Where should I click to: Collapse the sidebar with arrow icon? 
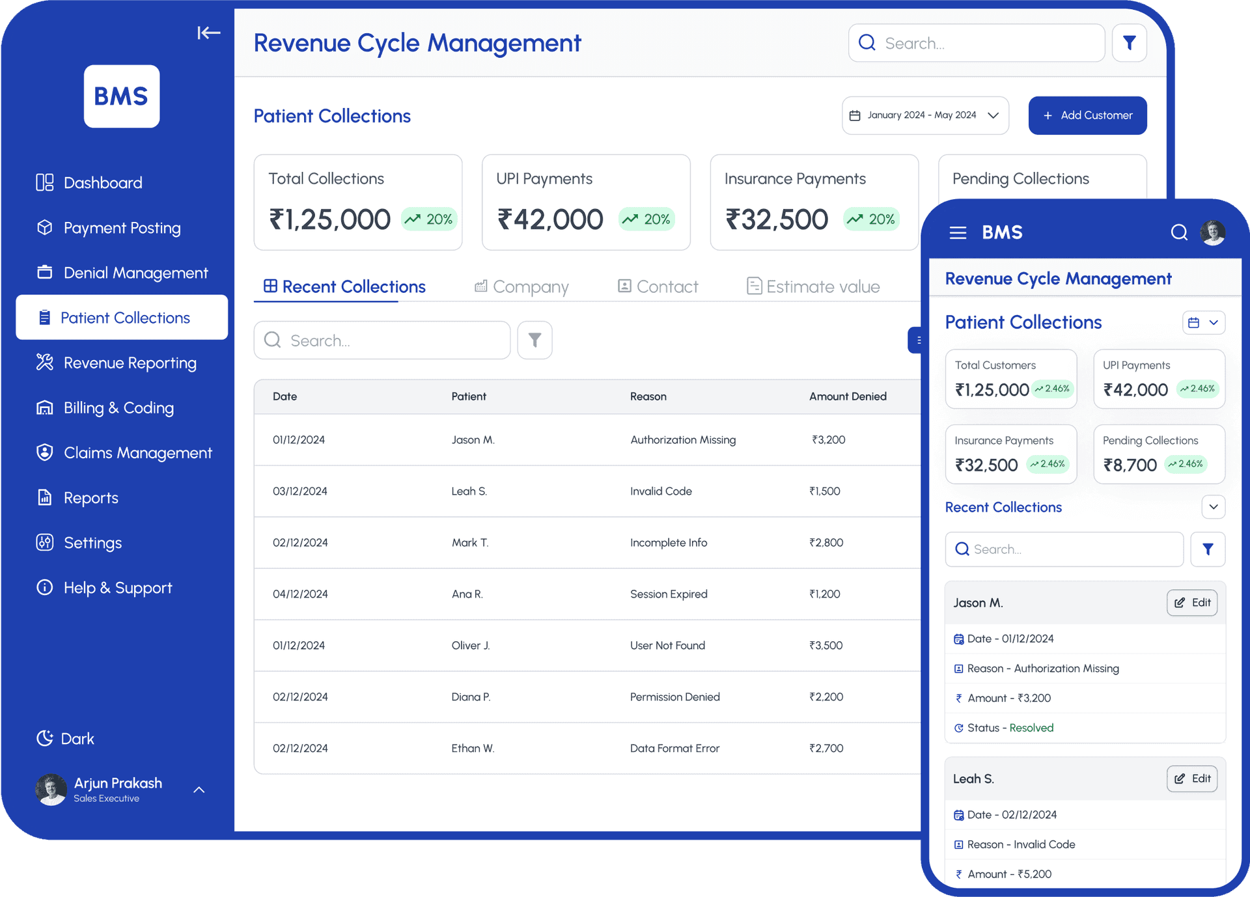pyautogui.click(x=208, y=33)
